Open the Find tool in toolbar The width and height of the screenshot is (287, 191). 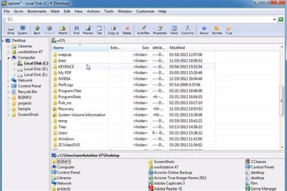coord(76,30)
